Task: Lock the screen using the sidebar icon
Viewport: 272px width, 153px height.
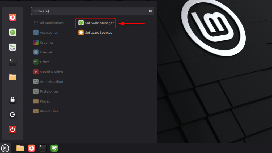Action: (12, 100)
